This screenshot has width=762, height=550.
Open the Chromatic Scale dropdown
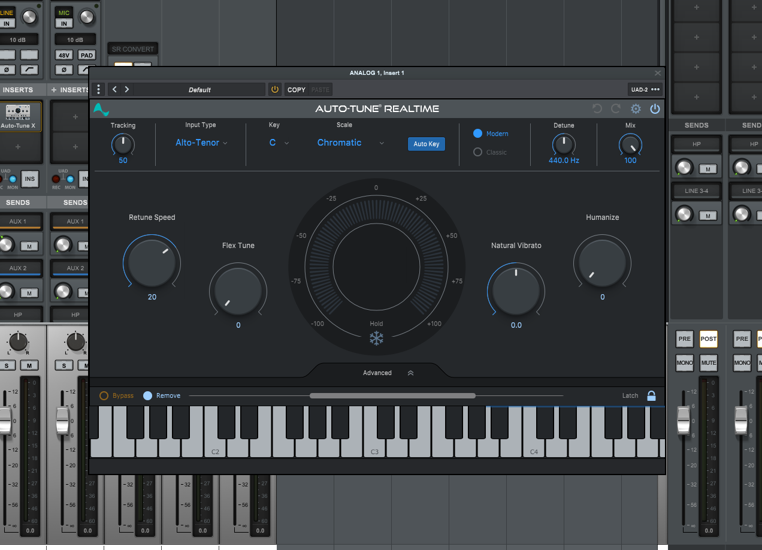point(347,143)
